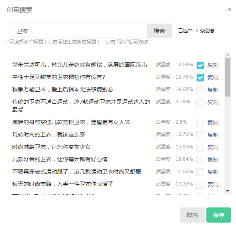Click the 取消 button
Image resolution: width=236 pixels, height=225 pixels.
pyautogui.click(x=192, y=215)
